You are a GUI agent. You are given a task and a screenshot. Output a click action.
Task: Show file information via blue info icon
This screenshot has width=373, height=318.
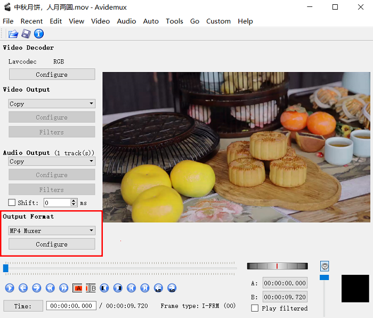click(x=39, y=34)
